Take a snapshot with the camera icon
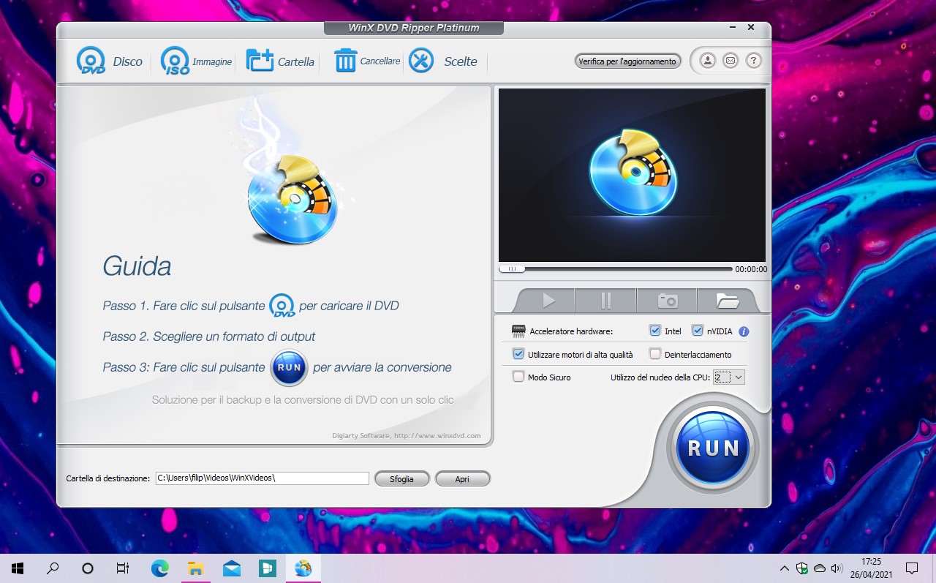This screenshot has width=936, height=583. point(667,301)
